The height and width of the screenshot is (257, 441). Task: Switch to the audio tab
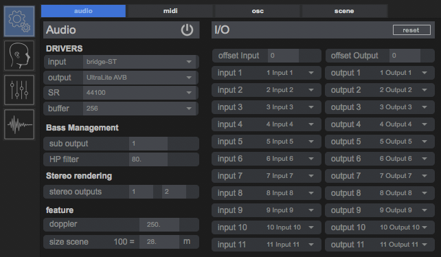point(83,11)
